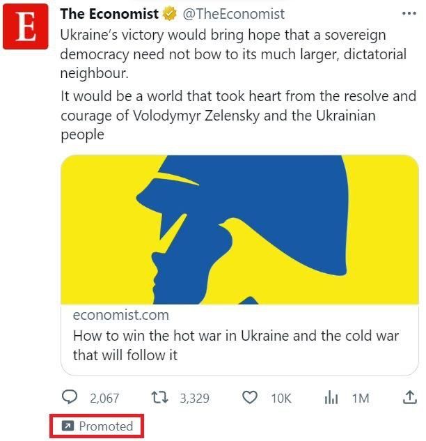Screen dimensions: 426x441
Task: Click The Economist display name
Action: coord(109,14)
